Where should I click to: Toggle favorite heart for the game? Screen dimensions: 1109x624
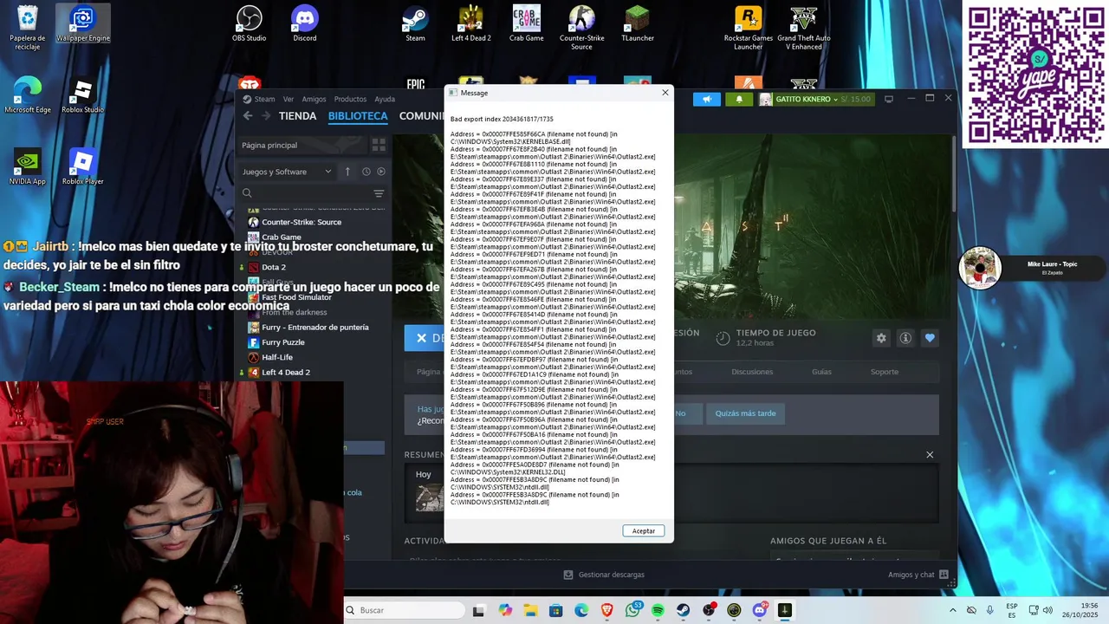click(930, 338)
